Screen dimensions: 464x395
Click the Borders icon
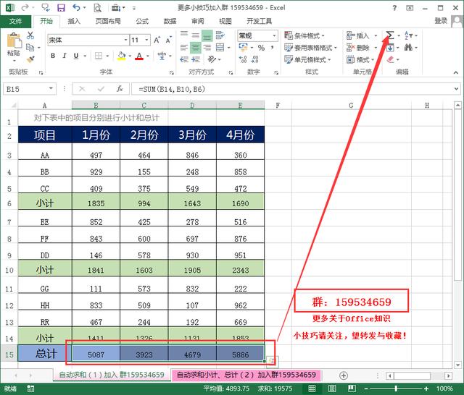[99, 56]
